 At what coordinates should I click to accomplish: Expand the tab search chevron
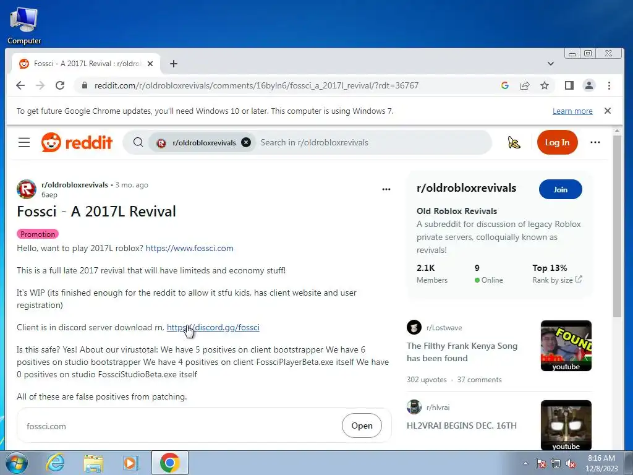[x=550, y=64]
